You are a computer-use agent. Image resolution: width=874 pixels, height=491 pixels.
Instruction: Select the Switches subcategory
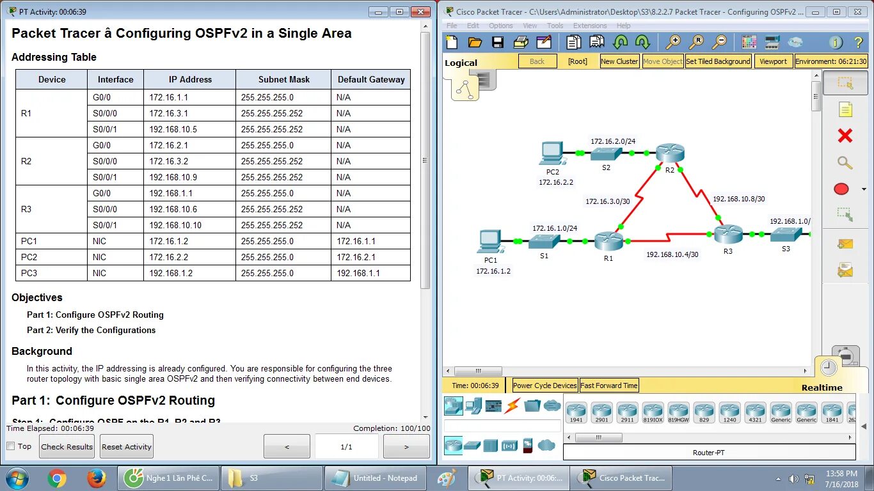point(472,445)
